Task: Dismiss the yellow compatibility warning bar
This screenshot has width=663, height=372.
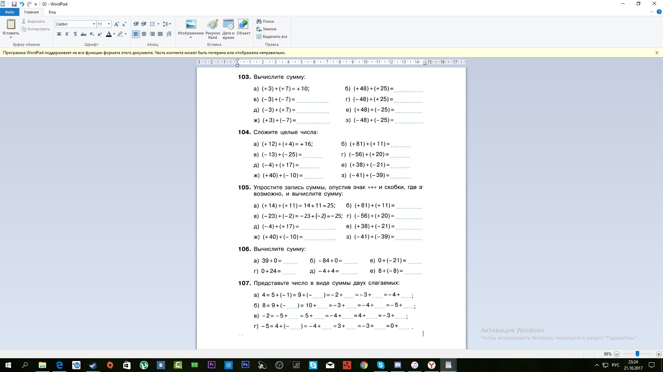Action: [657, 53]
